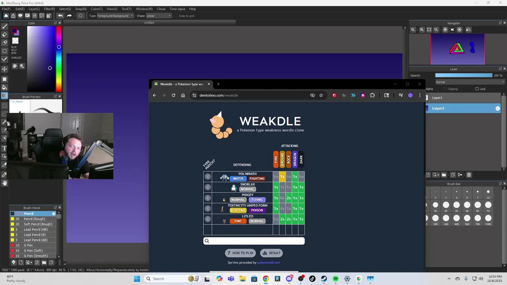Open the Layer menu
The height and width of the screenshot is (285, 507).
(34, 9)
